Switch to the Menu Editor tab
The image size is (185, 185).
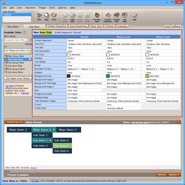(x=13, y=27)
